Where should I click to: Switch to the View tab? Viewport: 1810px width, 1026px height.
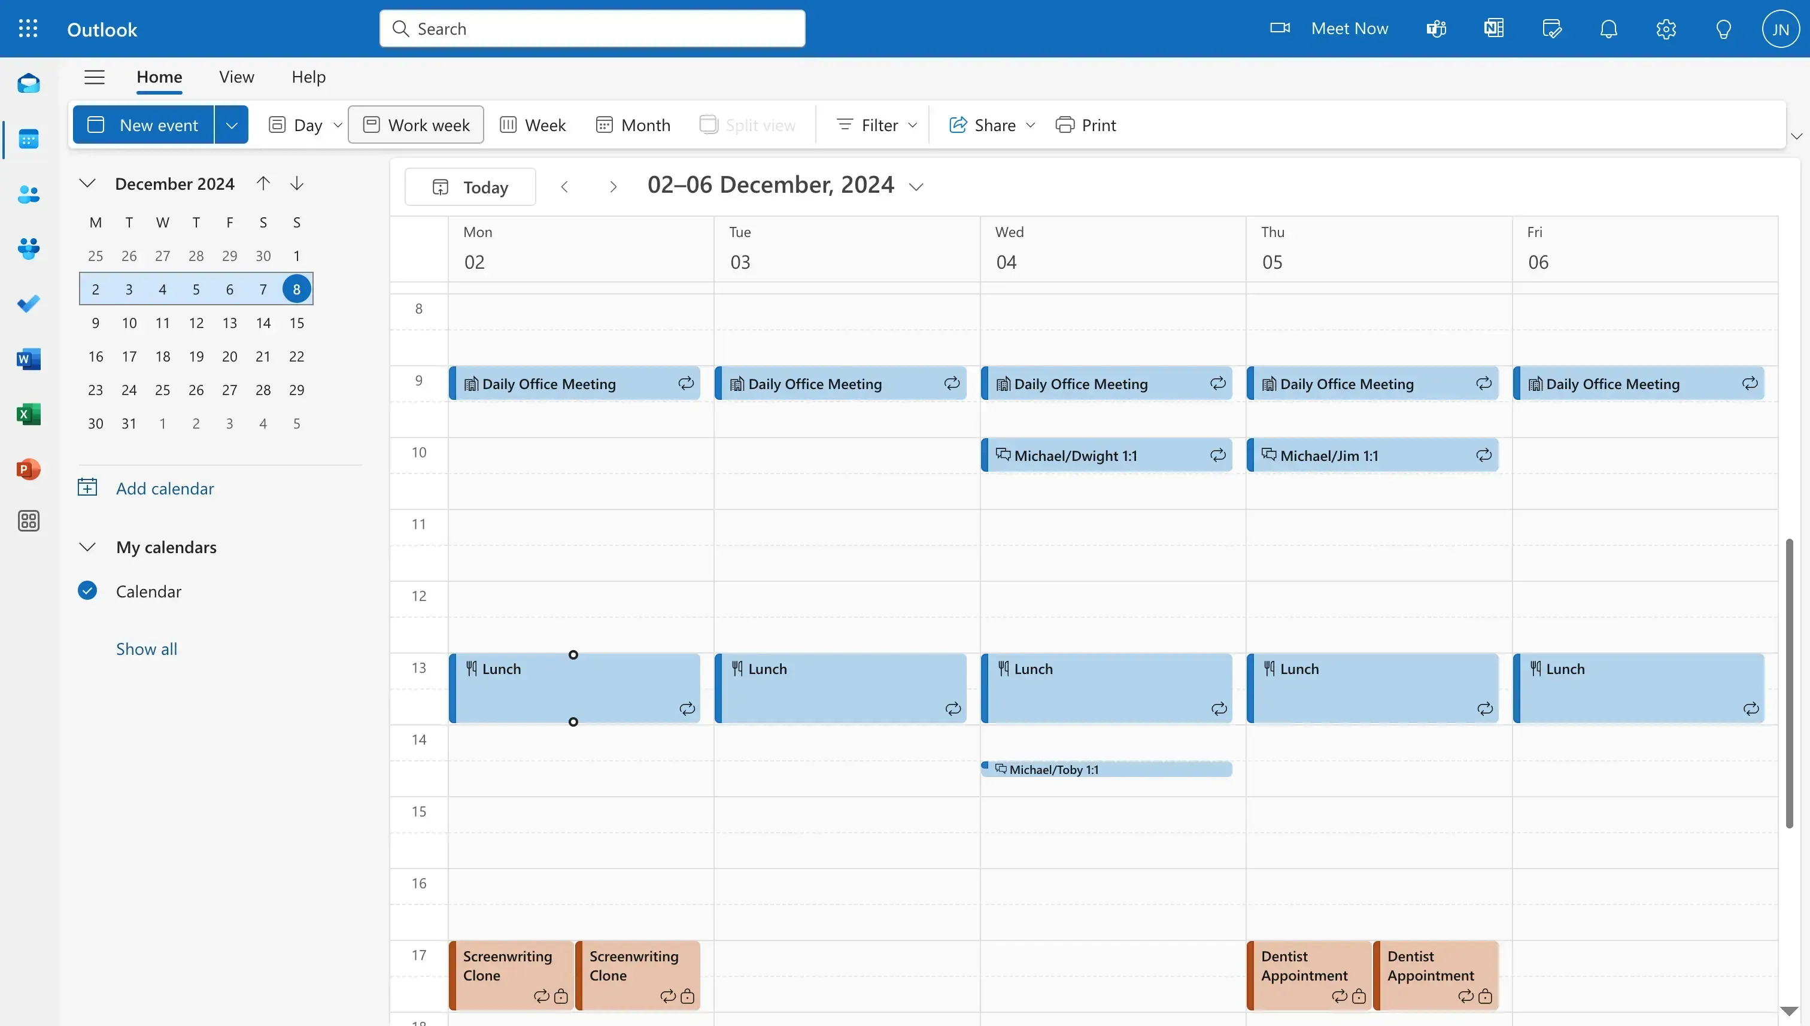click(x=236, y=77)
